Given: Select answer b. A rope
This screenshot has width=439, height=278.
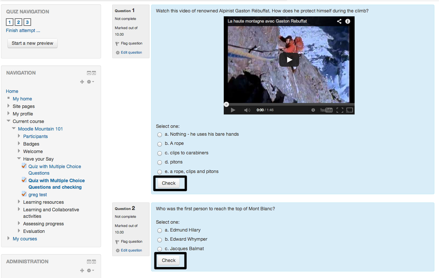Looking at the screenshot, I should 160,144.
